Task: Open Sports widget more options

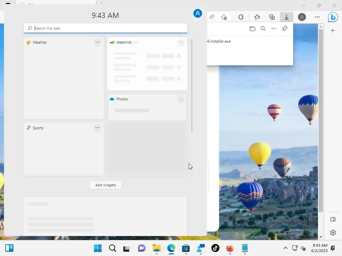Action: pos(98,128)
